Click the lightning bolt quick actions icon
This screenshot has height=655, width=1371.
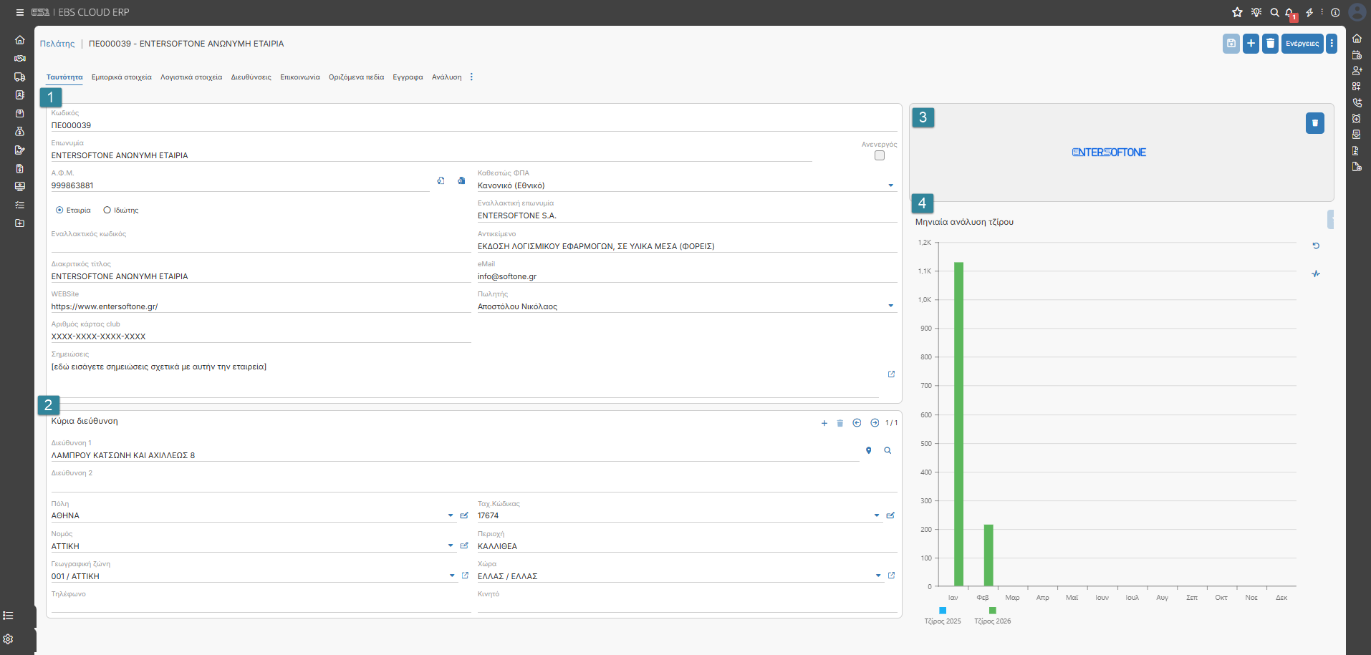[x=1309, y=12]
